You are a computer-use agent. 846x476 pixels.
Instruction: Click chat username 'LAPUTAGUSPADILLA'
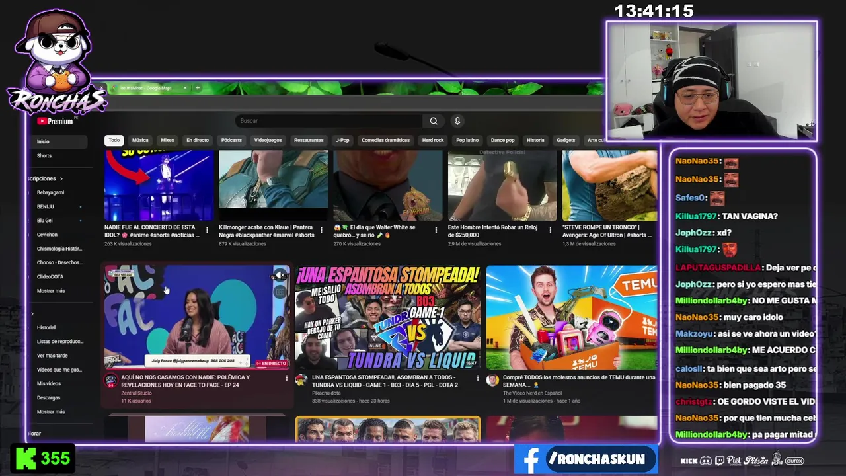(x=718, y=268)
